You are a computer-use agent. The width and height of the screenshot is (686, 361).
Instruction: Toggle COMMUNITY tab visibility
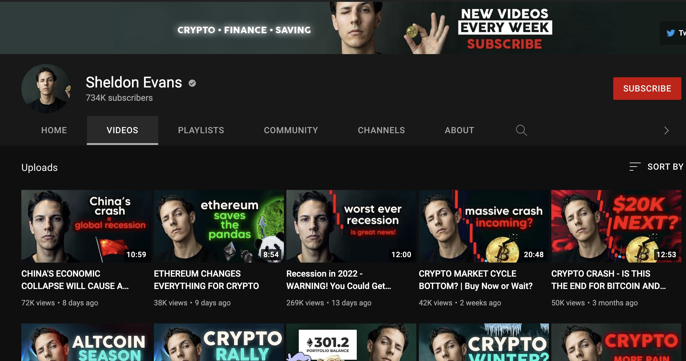[x=291, y=130]
